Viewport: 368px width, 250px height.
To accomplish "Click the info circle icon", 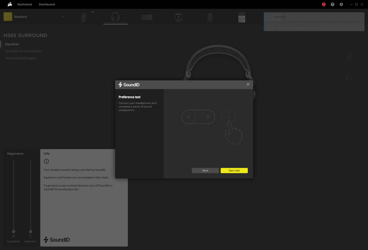I will click(x=46, y=161).
